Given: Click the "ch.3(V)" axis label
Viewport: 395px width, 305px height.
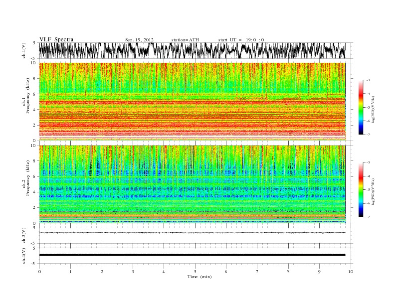Looking at the screenshot, I should point(24,236).
